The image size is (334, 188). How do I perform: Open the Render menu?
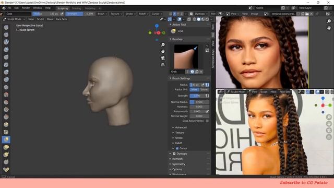pyautogui.click(x=26, y=8)
